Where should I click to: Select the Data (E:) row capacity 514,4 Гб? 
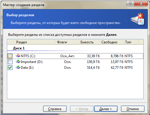pyautogui.click(x=93, y=68)
